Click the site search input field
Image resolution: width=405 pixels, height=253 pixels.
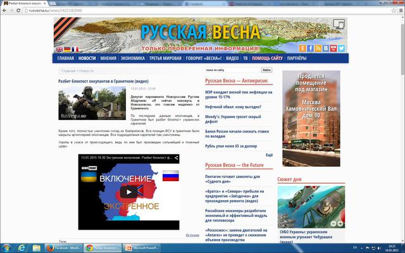coord(232,70)
